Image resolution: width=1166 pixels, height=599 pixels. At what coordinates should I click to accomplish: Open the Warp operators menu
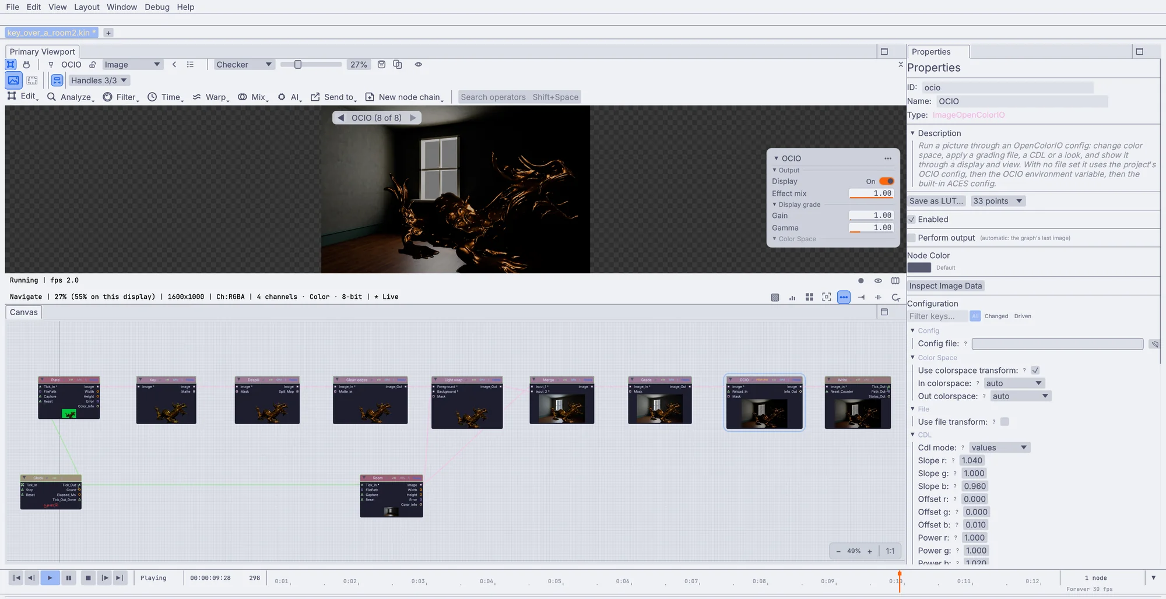coord(210,97)
